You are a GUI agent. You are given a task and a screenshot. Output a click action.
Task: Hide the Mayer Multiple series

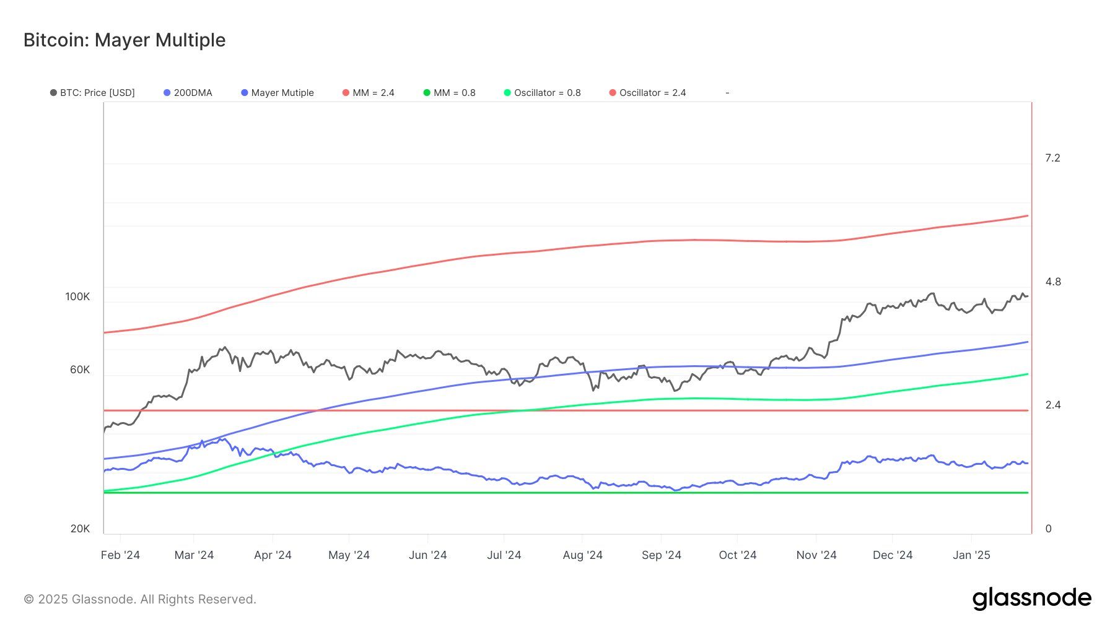click(282, 92)
